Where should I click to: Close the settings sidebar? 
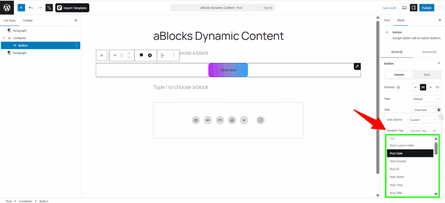point(440,20)
